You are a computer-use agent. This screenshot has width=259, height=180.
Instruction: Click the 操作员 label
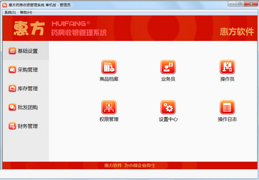(x=227, y=79)
